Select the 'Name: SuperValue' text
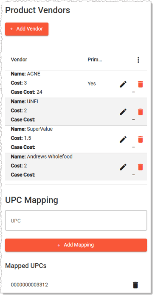The image size is (155, 297). (x=32, y=129)
